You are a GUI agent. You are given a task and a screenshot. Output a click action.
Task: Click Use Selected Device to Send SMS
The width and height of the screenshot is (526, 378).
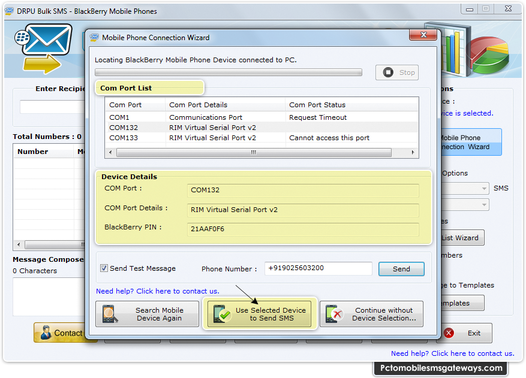pyautogui.click(x=259, y=314)
